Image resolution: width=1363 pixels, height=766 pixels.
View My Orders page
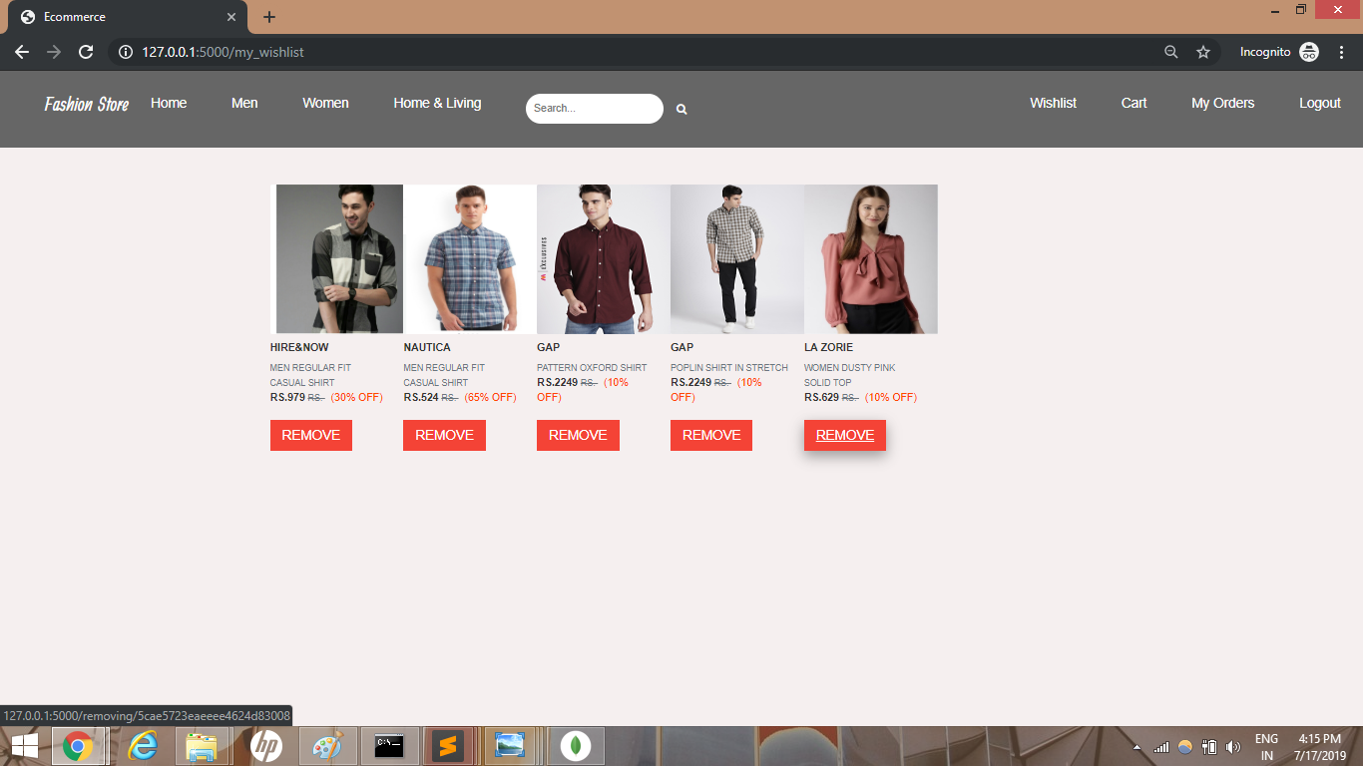pyautogui.click(x=1222, y=103)
